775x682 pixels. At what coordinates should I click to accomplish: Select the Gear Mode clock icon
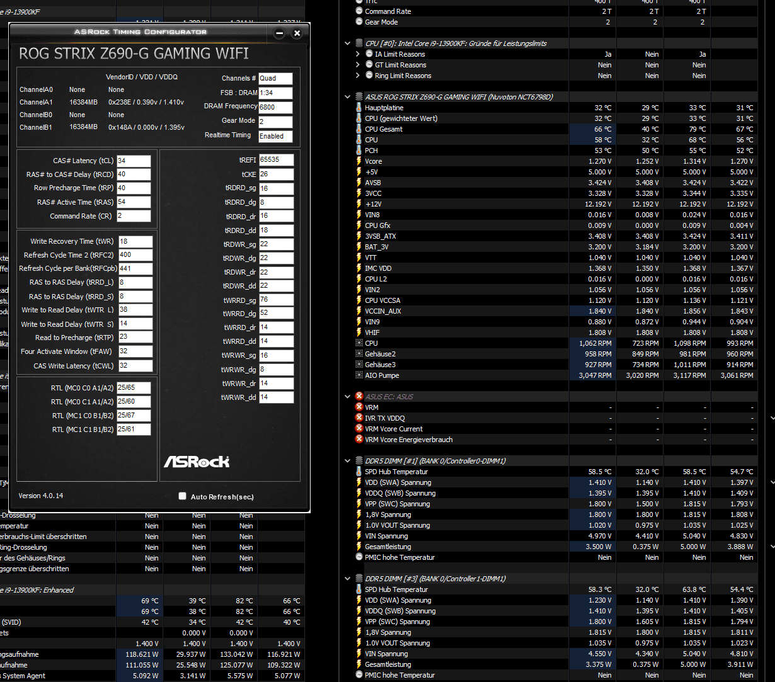(359, 22)
